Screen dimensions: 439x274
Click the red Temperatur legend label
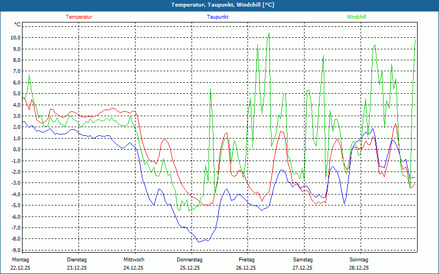pos(79,17)
